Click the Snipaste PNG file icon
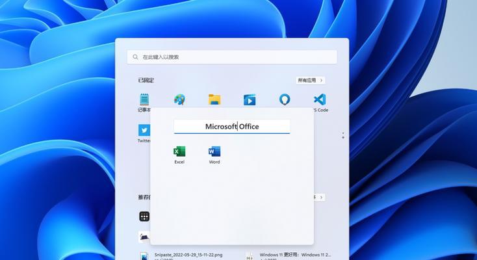Viewport: 477px width, 260px height. (x=144, y=255)
